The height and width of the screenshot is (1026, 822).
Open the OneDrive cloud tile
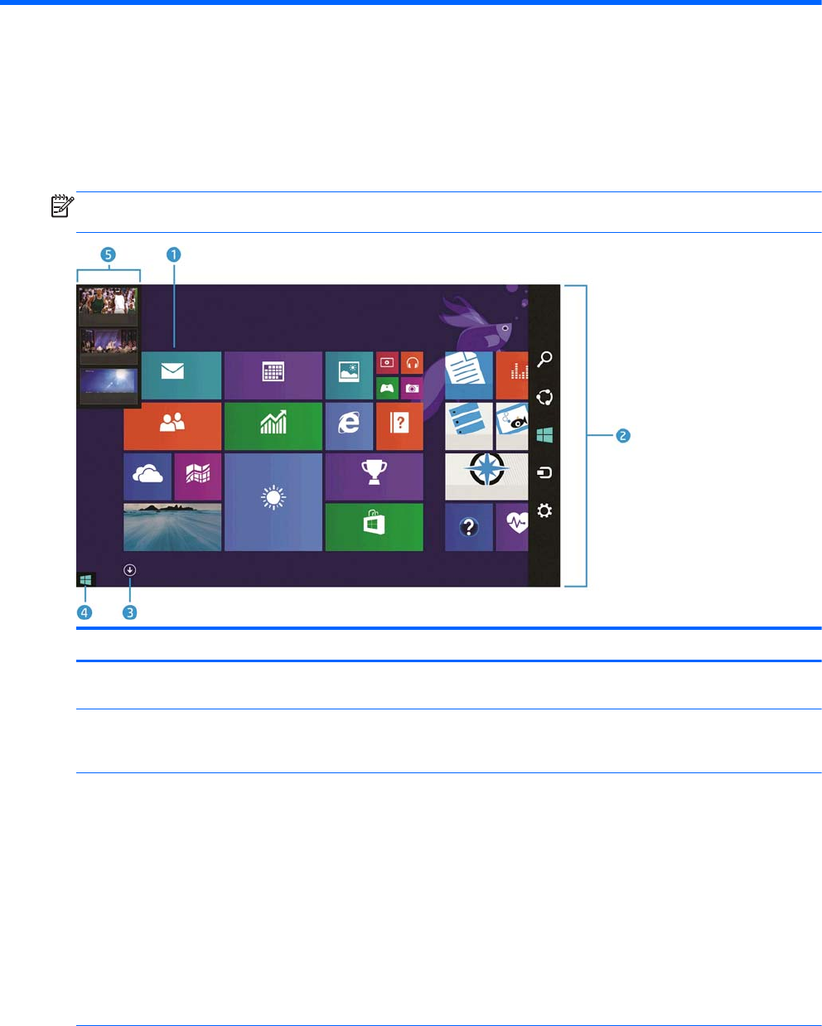point(147,477)
